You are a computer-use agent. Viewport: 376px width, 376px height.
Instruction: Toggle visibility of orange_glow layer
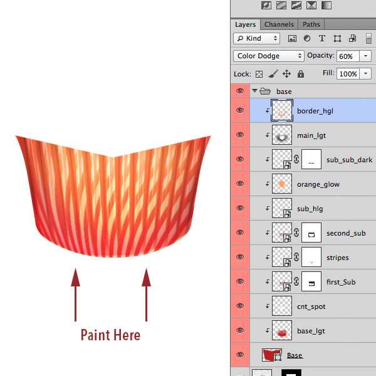click(x=239, y=184)
